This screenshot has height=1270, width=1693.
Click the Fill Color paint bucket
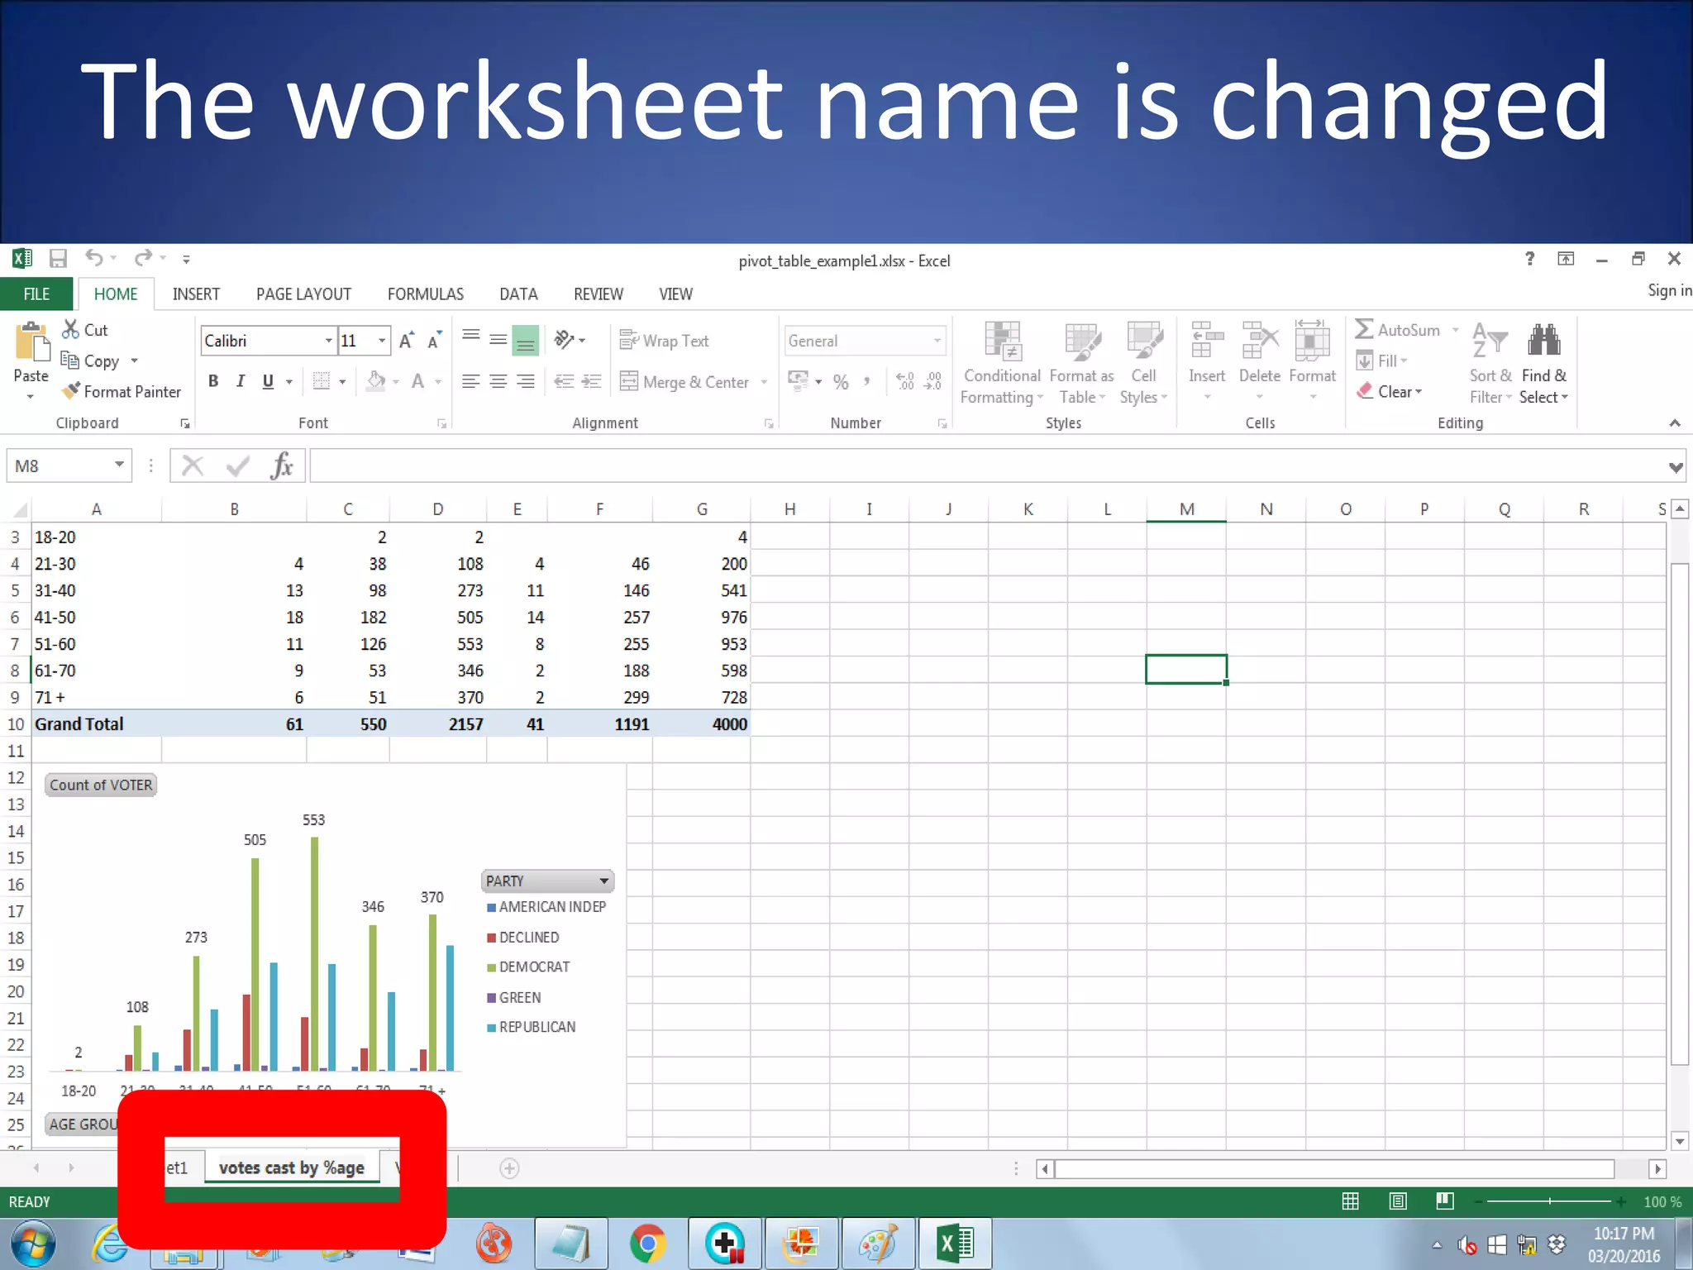pyautogui.click(x=376, y=381)
